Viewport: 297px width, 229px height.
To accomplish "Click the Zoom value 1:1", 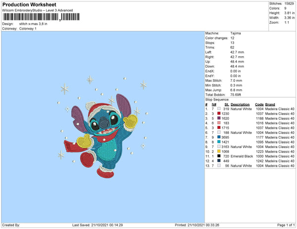I will 287,23.
